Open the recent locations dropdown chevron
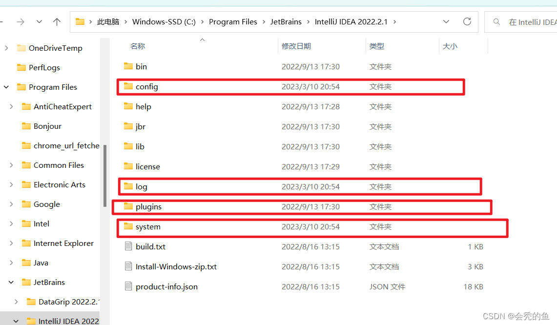 pos(39,22)
